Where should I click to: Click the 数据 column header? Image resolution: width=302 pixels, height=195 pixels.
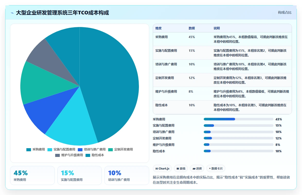[192, 28]
